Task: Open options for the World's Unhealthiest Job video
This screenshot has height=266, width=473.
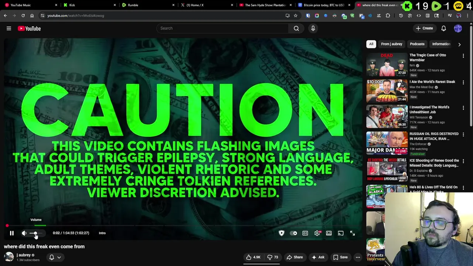Action: point(463,108)
